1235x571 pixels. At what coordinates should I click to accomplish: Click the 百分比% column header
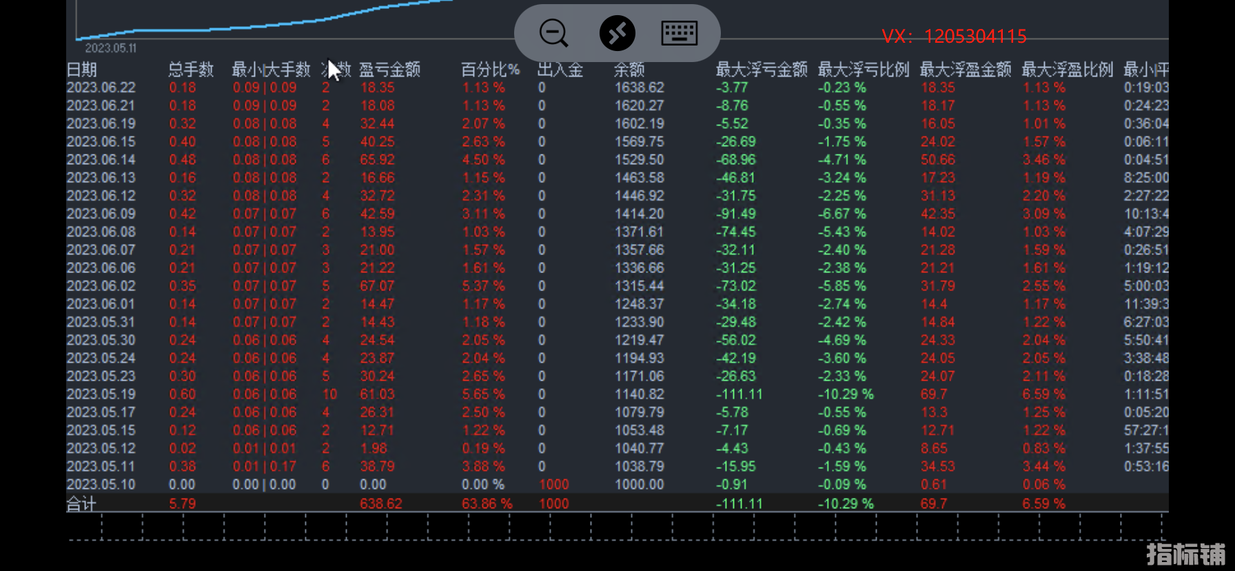point(490,70)
